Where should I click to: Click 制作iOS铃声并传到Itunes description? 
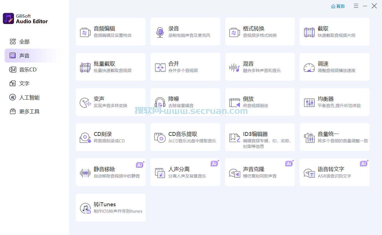(118, 211)
